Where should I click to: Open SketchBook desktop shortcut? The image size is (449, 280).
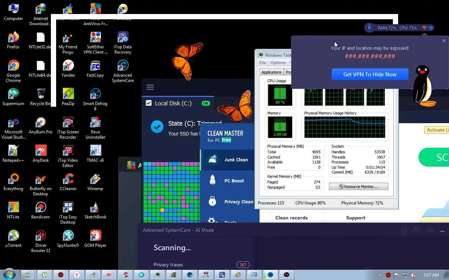pyautogui.click(x=95, y=211)
